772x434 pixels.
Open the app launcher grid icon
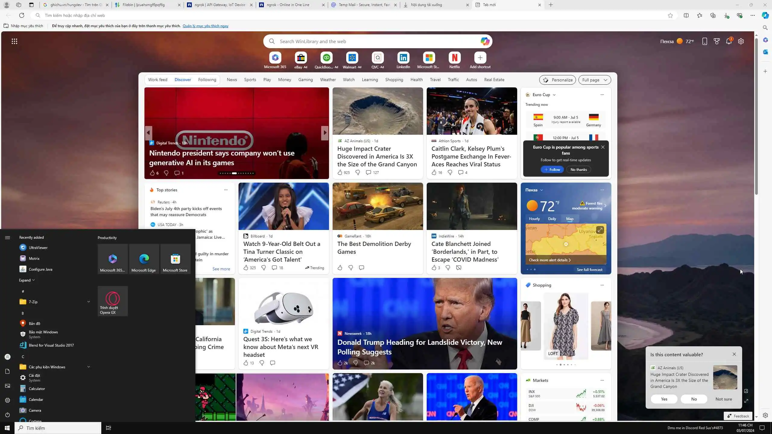[x=14, y=41]
